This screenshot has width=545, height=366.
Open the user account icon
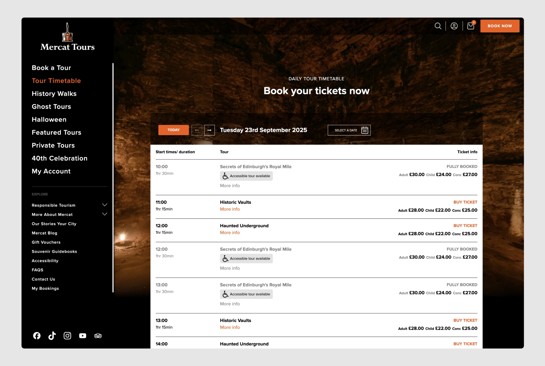[454, 26]
